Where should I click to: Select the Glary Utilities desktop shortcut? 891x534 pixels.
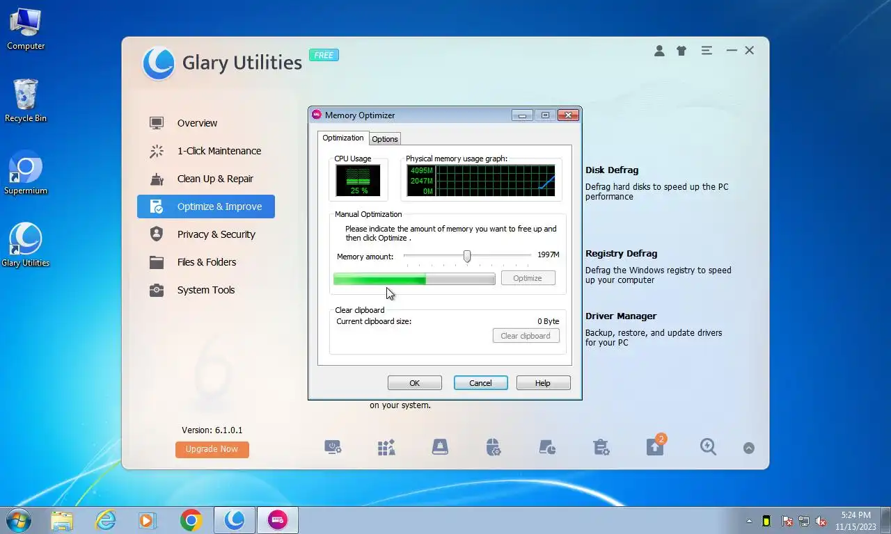coord(26,245)
